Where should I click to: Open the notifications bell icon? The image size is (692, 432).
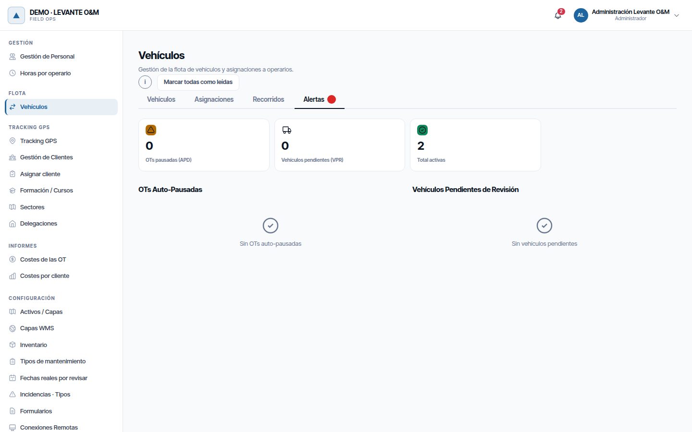click(558, 15)
